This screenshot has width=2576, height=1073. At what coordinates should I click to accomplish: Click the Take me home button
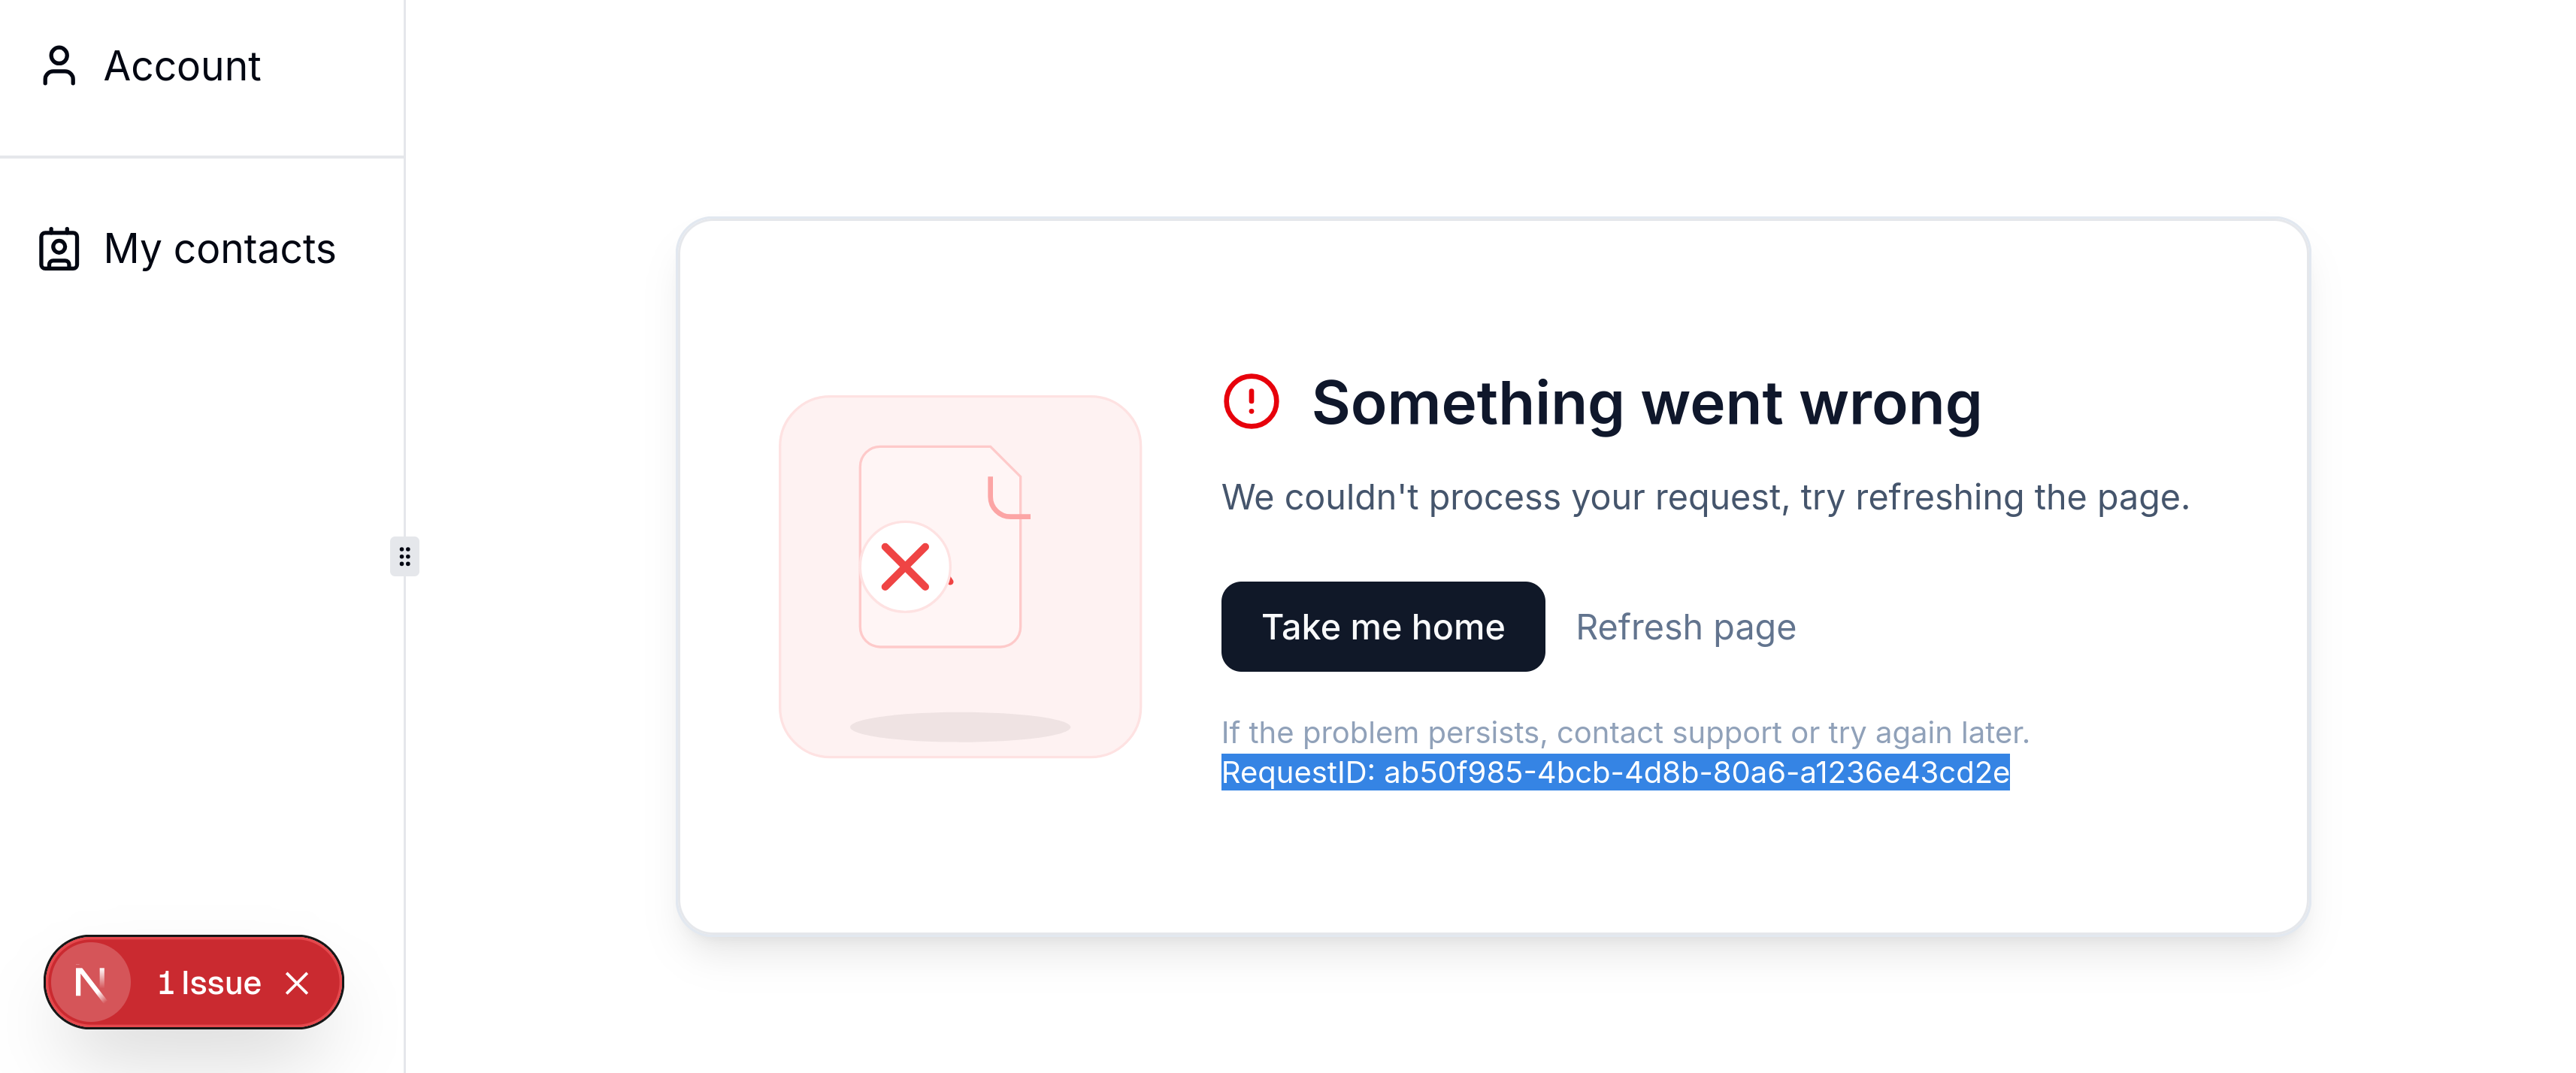[x=1383, y=626]
